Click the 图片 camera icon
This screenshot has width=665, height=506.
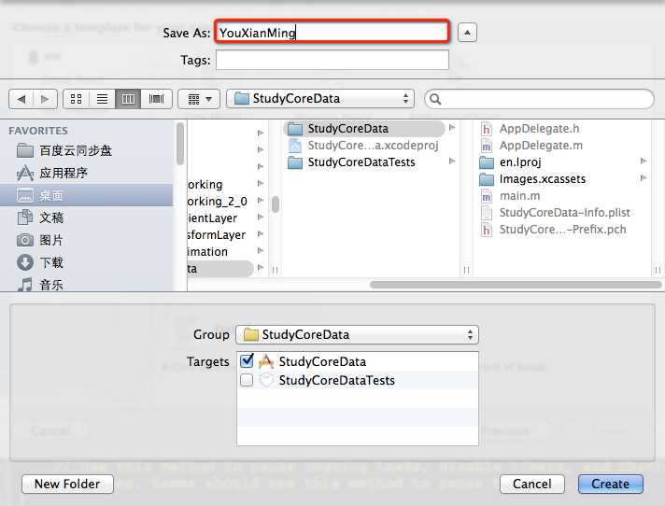pyautogui.click(x=25, y=240)
